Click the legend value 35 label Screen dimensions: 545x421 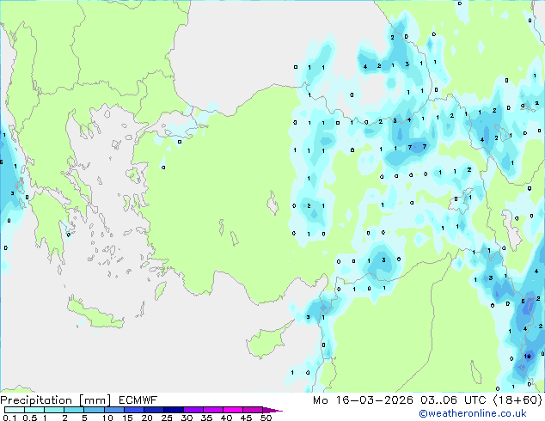click(206, 418)
